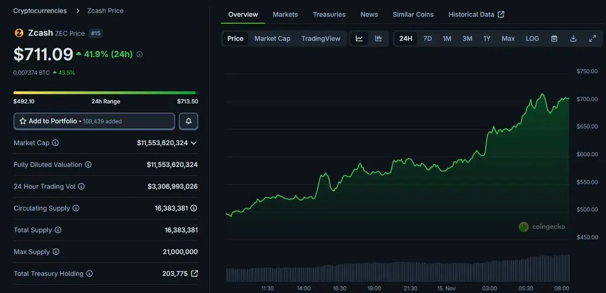Open external link icon next to 203,775
The height and width of the screenshot is (293, 606).
click(194, 273)
